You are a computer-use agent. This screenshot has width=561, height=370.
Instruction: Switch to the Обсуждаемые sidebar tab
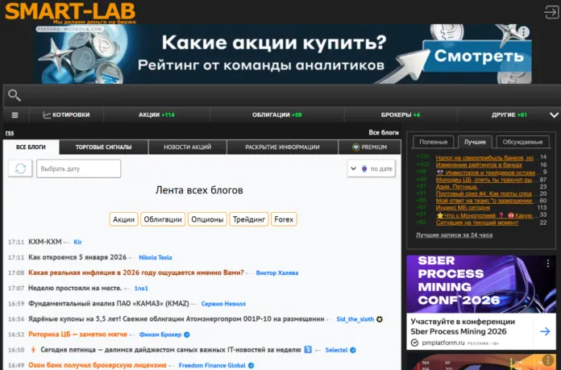(522, 142)
